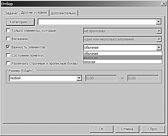Image resolution: width=168 pixels, height=136 pixels.
Task: Click the Отмена button
Action: tap(127, 129)
